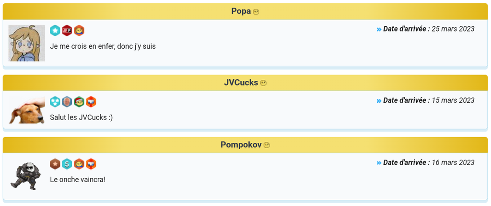Click Popa's anime girl avatar

click(x=27, y=43)
